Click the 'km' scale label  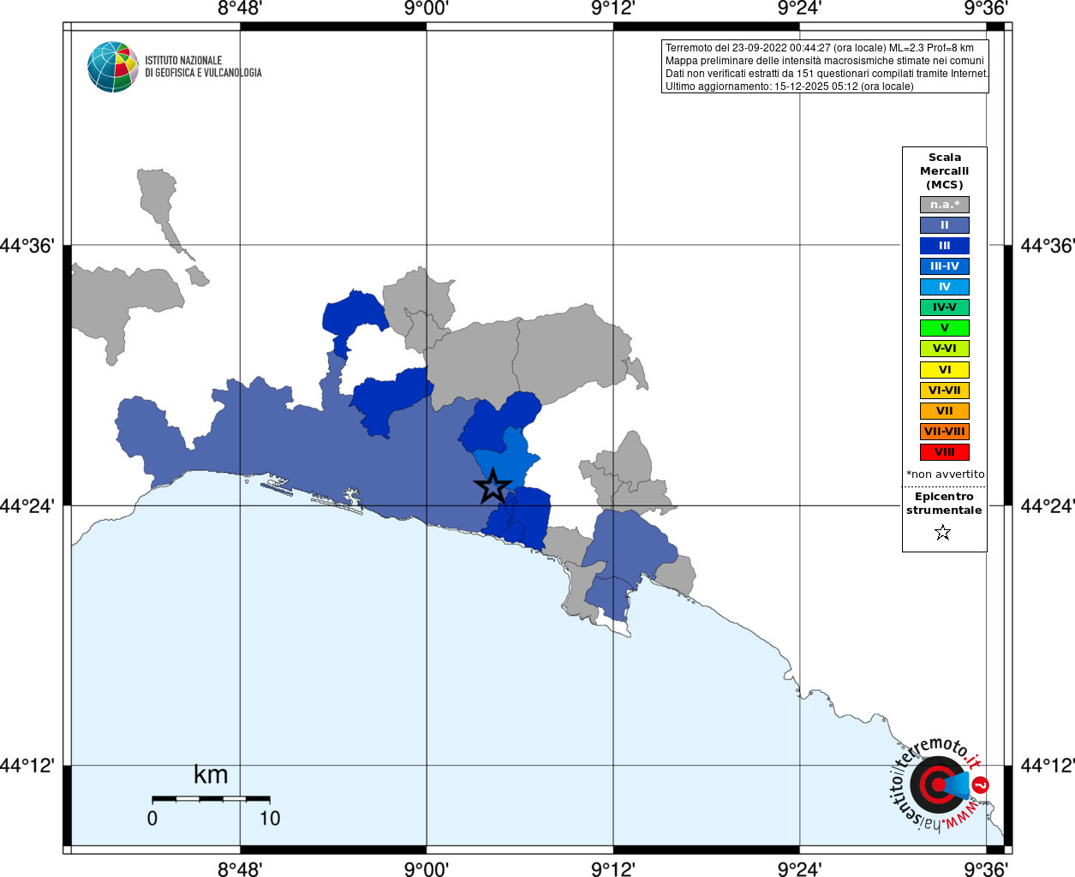point(211,774)
